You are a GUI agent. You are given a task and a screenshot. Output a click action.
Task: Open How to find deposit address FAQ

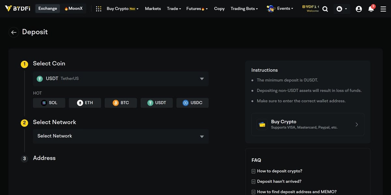pyautogui.click(x=297, y=192)
